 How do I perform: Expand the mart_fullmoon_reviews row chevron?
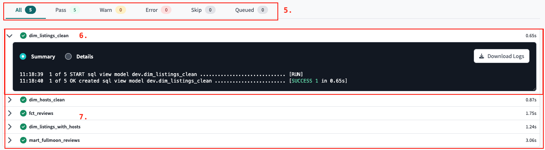click(x=10, y=140)
